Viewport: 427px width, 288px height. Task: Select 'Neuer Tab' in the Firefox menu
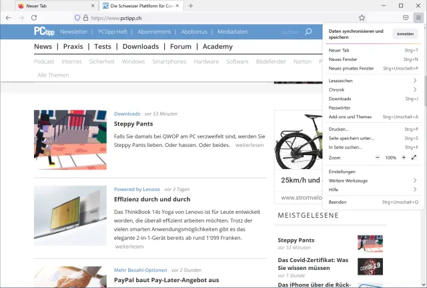[373, 50]
